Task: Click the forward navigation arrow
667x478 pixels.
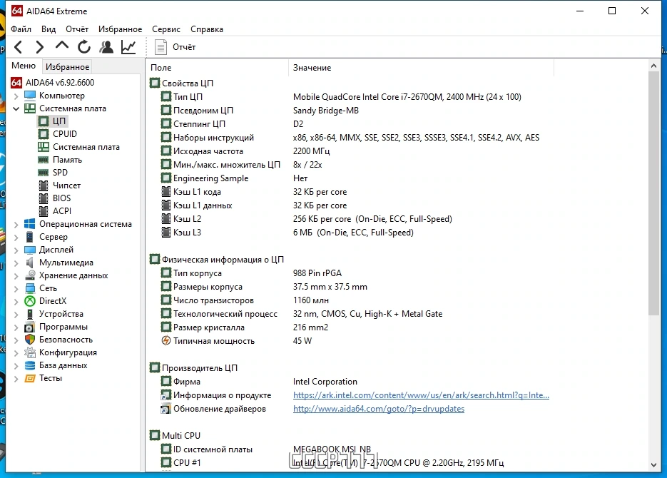Action: [x=39, y=47]
